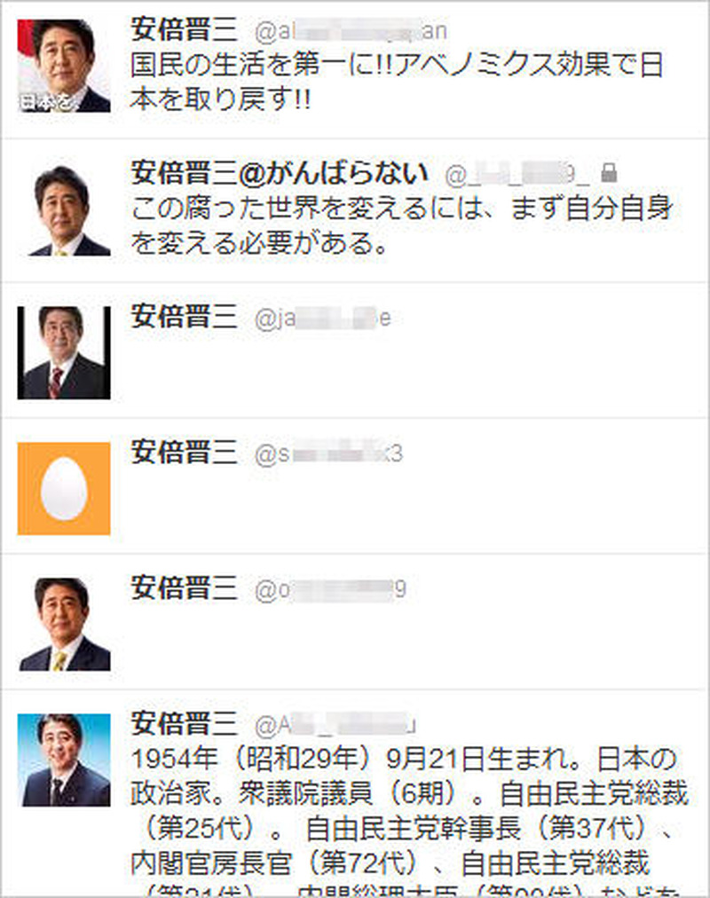710x898 pixels.
Task: Click the bio beginning この腐った世界を変える
Action: click(401, 225)
